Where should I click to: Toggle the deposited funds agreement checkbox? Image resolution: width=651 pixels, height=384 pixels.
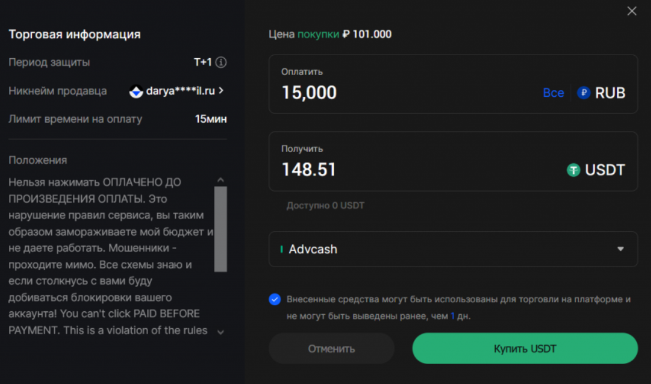275,299
